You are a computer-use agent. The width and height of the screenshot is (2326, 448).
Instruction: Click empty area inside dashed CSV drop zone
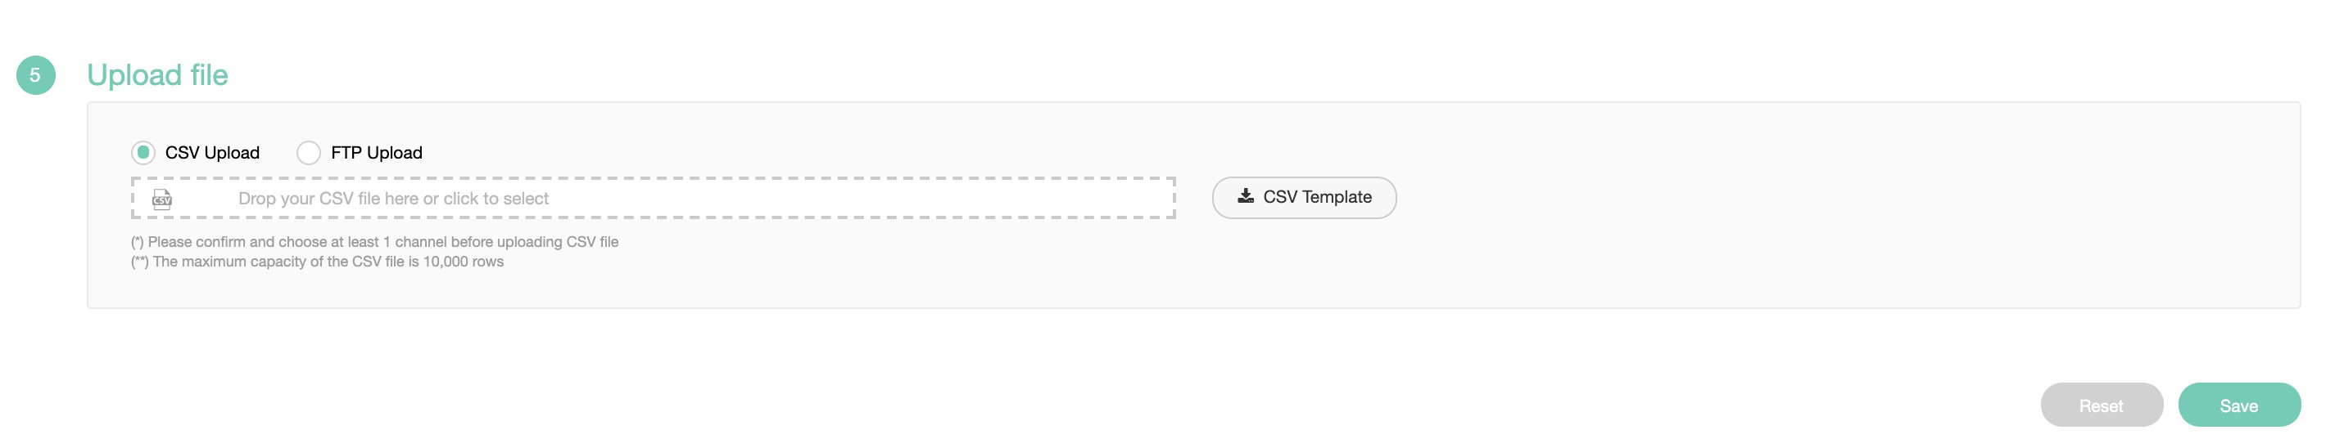(x=858, y=199)
